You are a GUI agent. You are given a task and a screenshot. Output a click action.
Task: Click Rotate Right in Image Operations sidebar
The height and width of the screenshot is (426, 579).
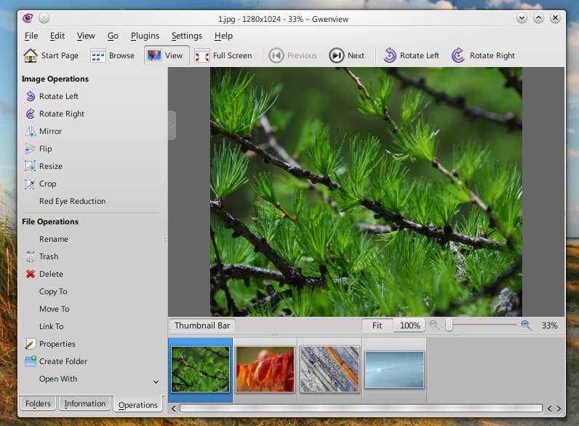[55, 114]
